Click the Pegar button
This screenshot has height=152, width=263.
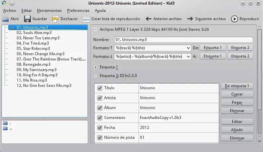coord(237,102)
